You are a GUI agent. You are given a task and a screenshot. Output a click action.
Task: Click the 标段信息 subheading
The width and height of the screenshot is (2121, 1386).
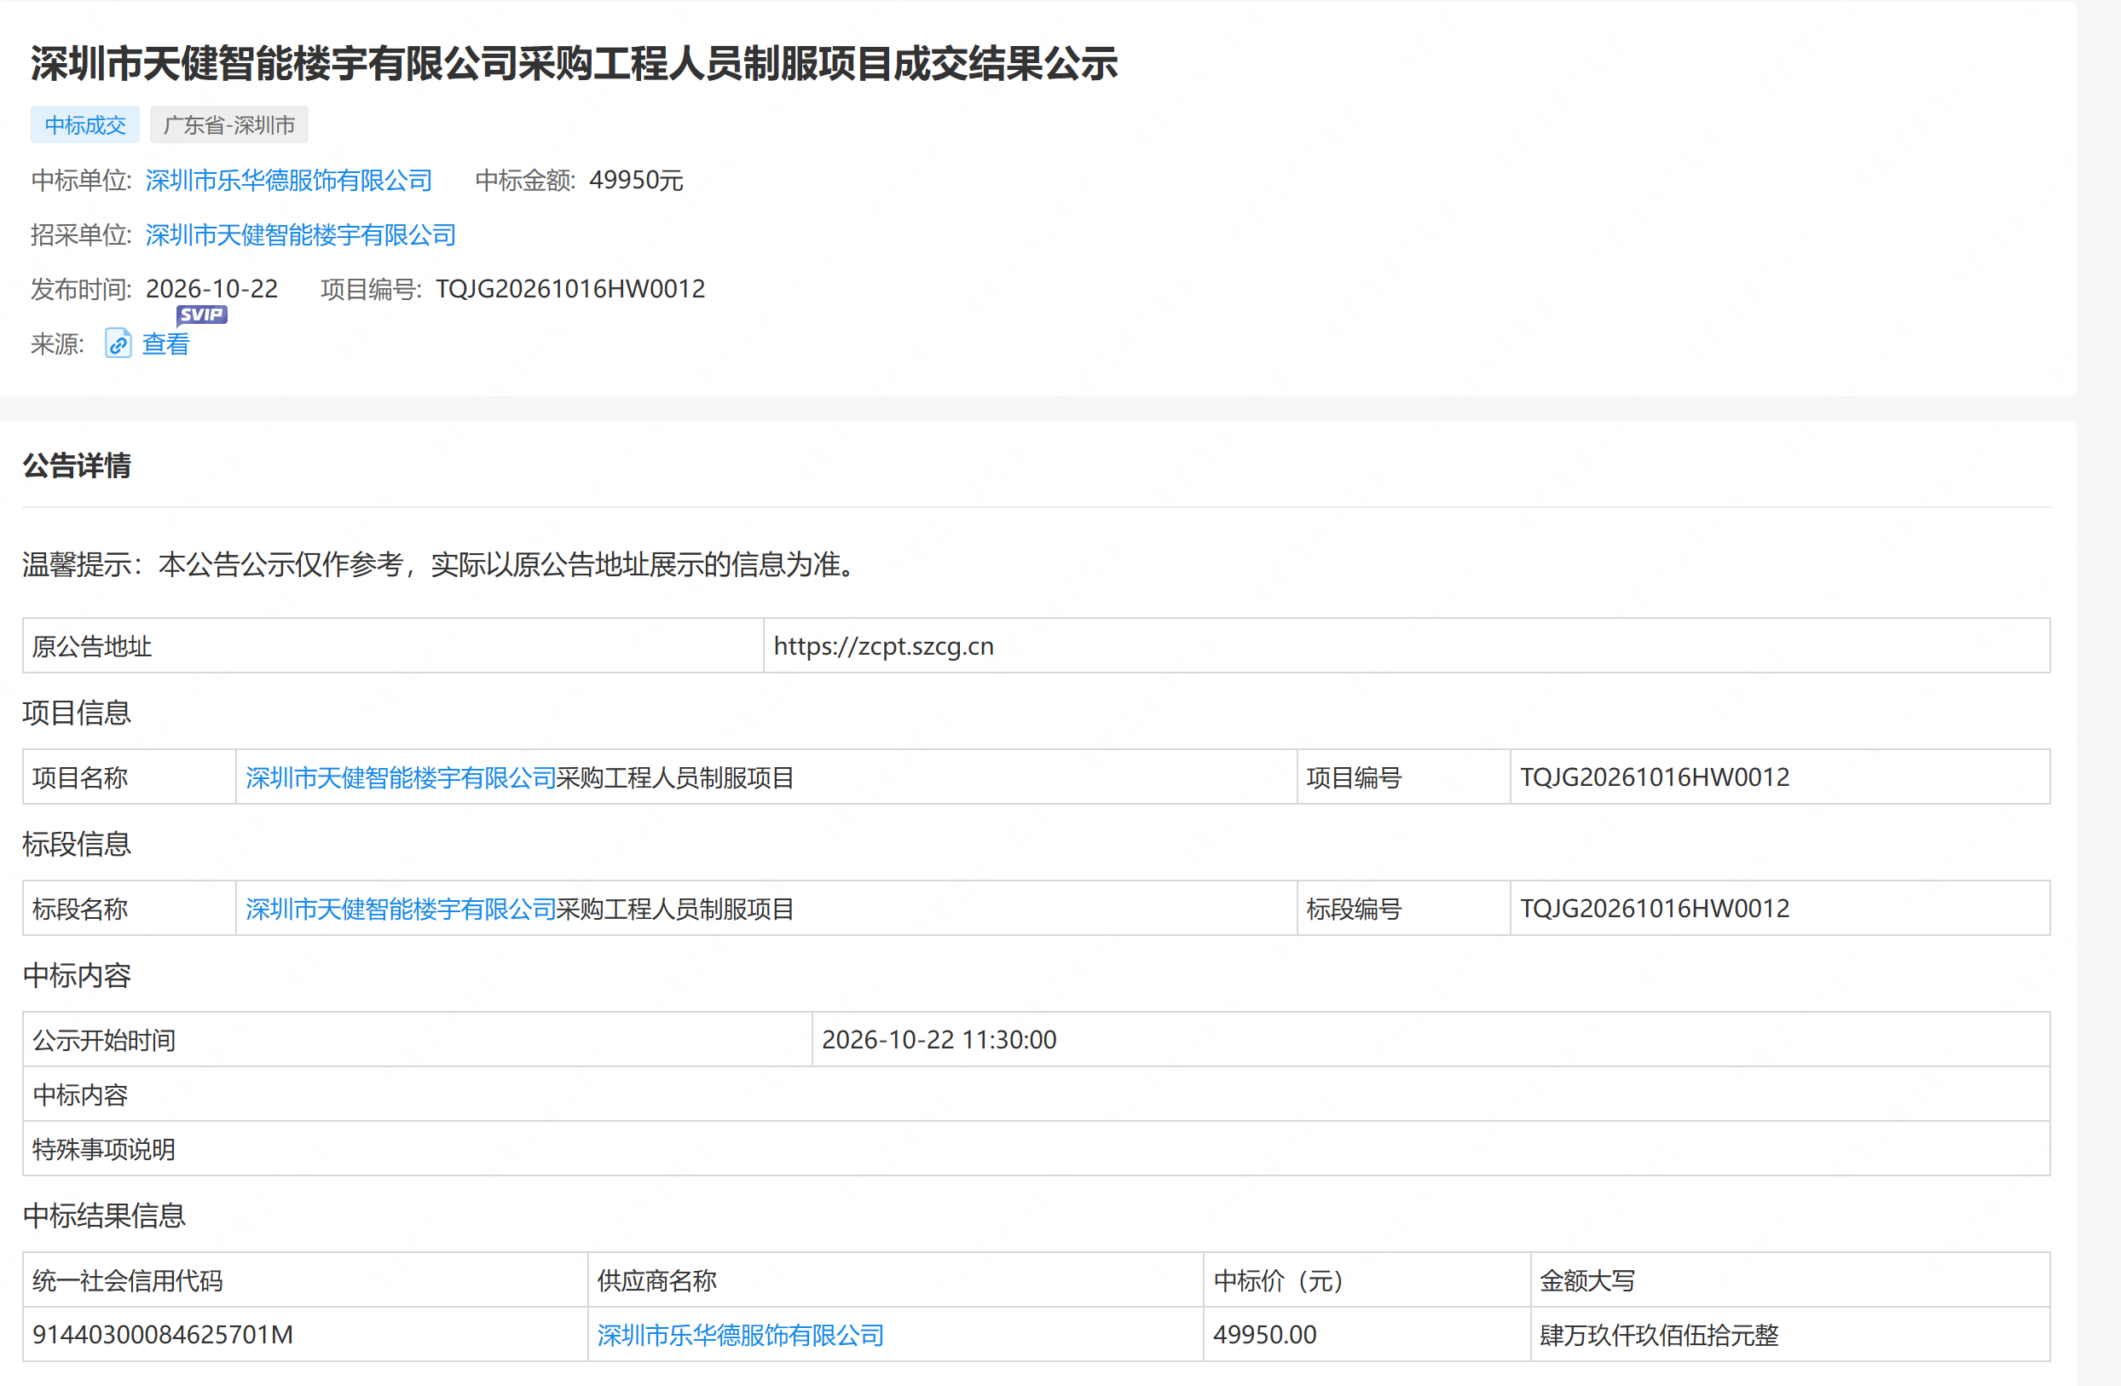77,843
